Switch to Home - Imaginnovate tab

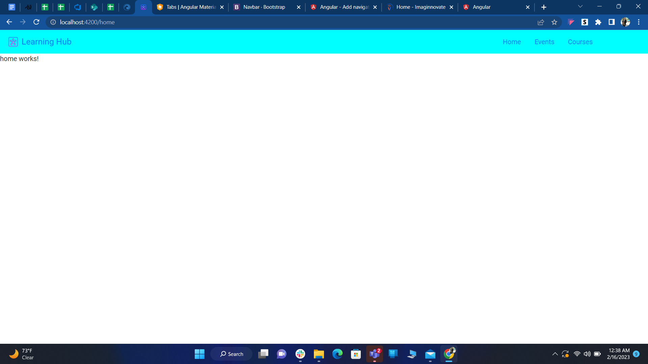[x=421, y=7]
